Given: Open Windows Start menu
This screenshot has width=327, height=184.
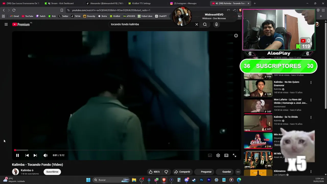Looking at the screenshot, I should coord(88,180).
